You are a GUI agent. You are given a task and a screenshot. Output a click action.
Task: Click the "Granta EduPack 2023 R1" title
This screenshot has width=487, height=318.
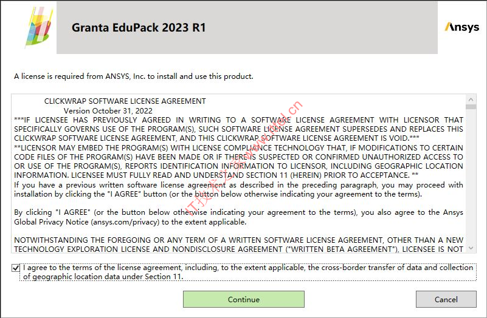tap(139, 27)
